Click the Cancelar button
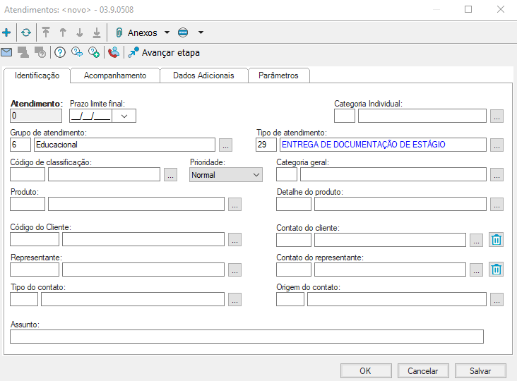This screenshot has height=381, width=517. 423,370
